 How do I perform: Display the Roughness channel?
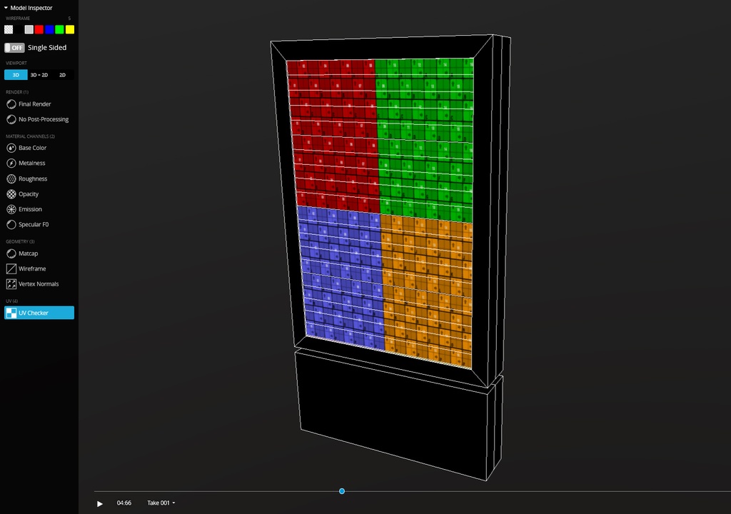coord(11,178)
